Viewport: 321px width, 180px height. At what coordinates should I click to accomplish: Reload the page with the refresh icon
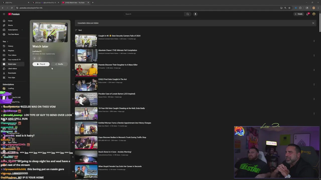click(x=12, y=8)
